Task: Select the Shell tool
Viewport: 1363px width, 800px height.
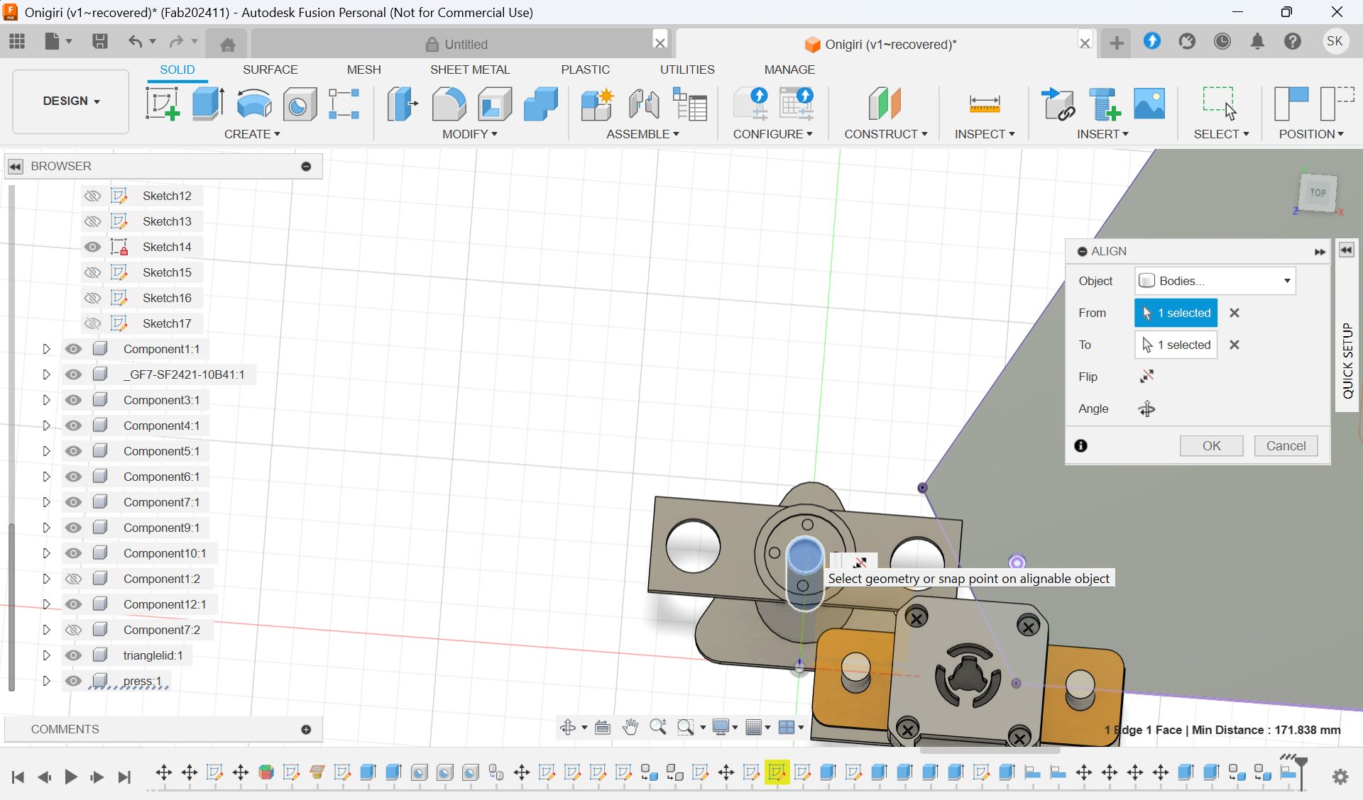Action: [495, 104]
